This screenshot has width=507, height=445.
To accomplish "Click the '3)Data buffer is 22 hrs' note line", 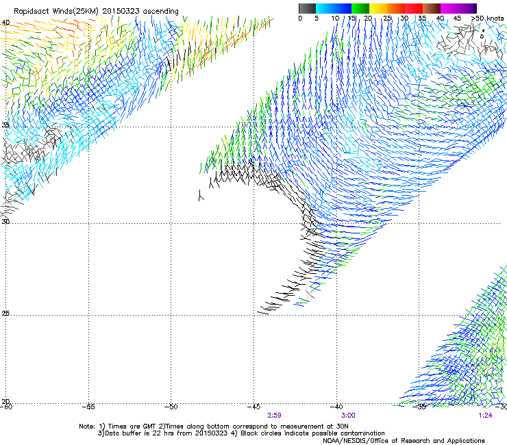I will pos(241,433).
